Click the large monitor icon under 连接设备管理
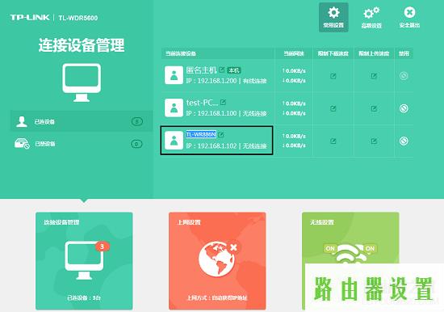The image size is (444, 312). 82,82
